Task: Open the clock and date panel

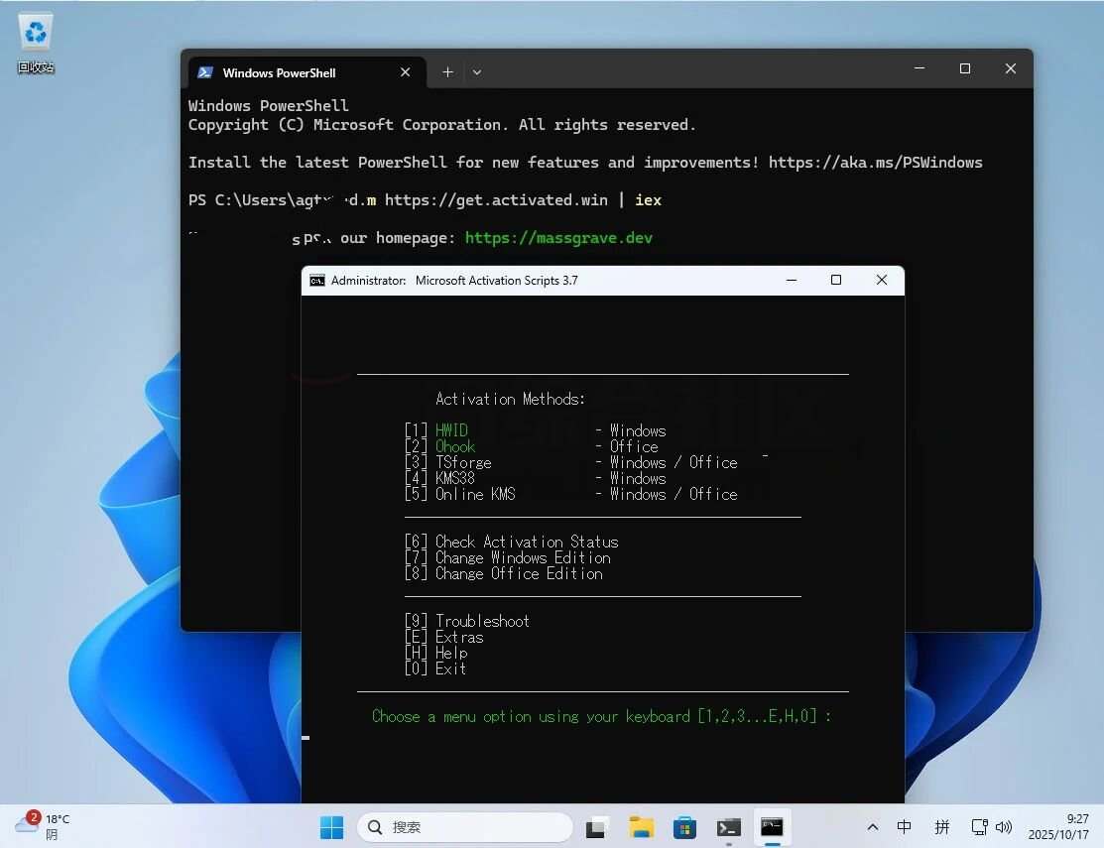Action: [1058, 827]
